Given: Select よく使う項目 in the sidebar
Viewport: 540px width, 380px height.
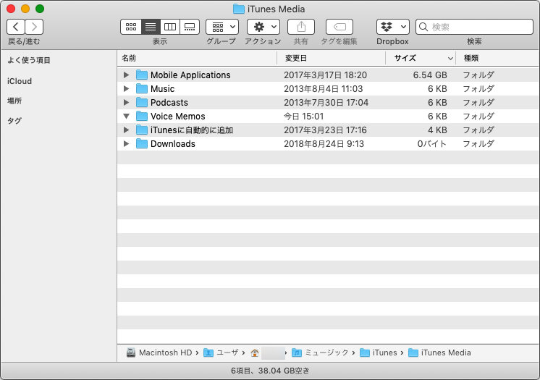Looking at the screenshot, I should click(x=29, y=60).
